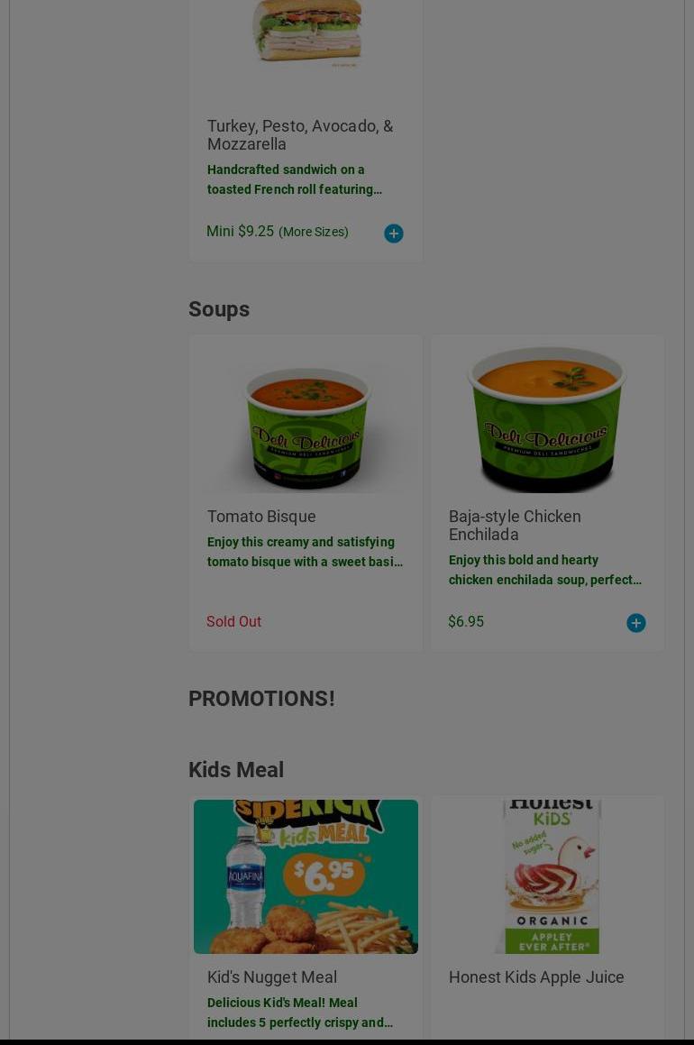Screen dimensions: 694x1045
Task: Open the Baja-style Chicken Enchilada title
Action: pyautogui.click(x=515, y=525)
